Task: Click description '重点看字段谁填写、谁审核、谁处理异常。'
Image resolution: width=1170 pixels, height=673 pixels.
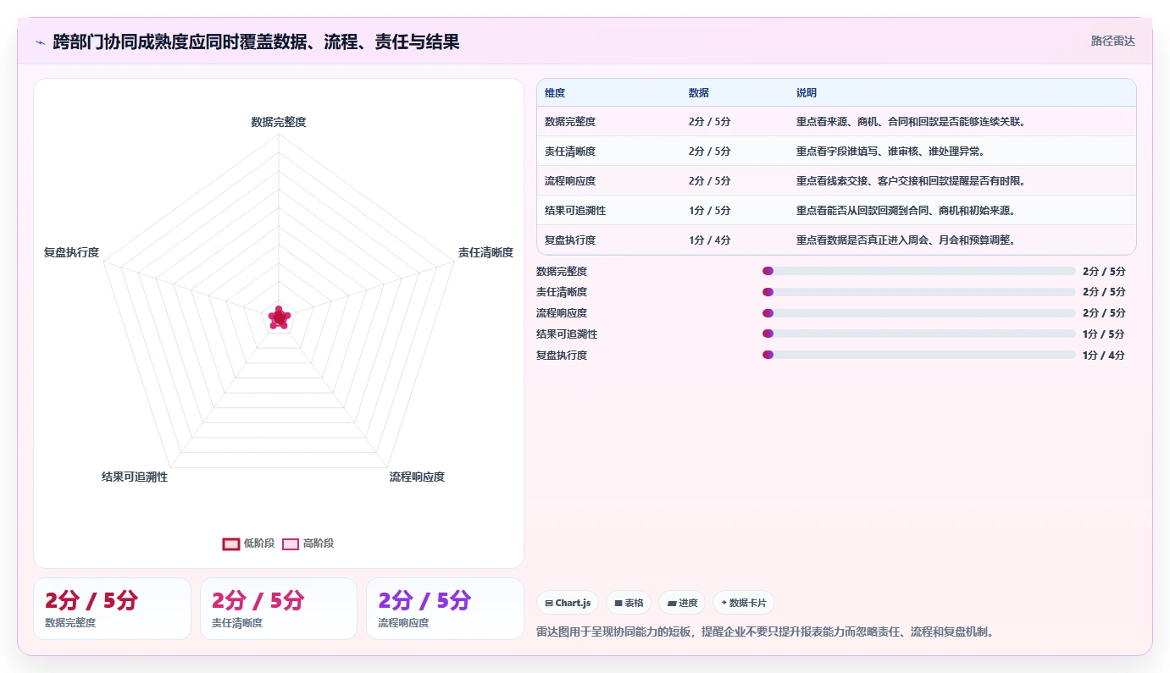Action: [x=890, y=152]
